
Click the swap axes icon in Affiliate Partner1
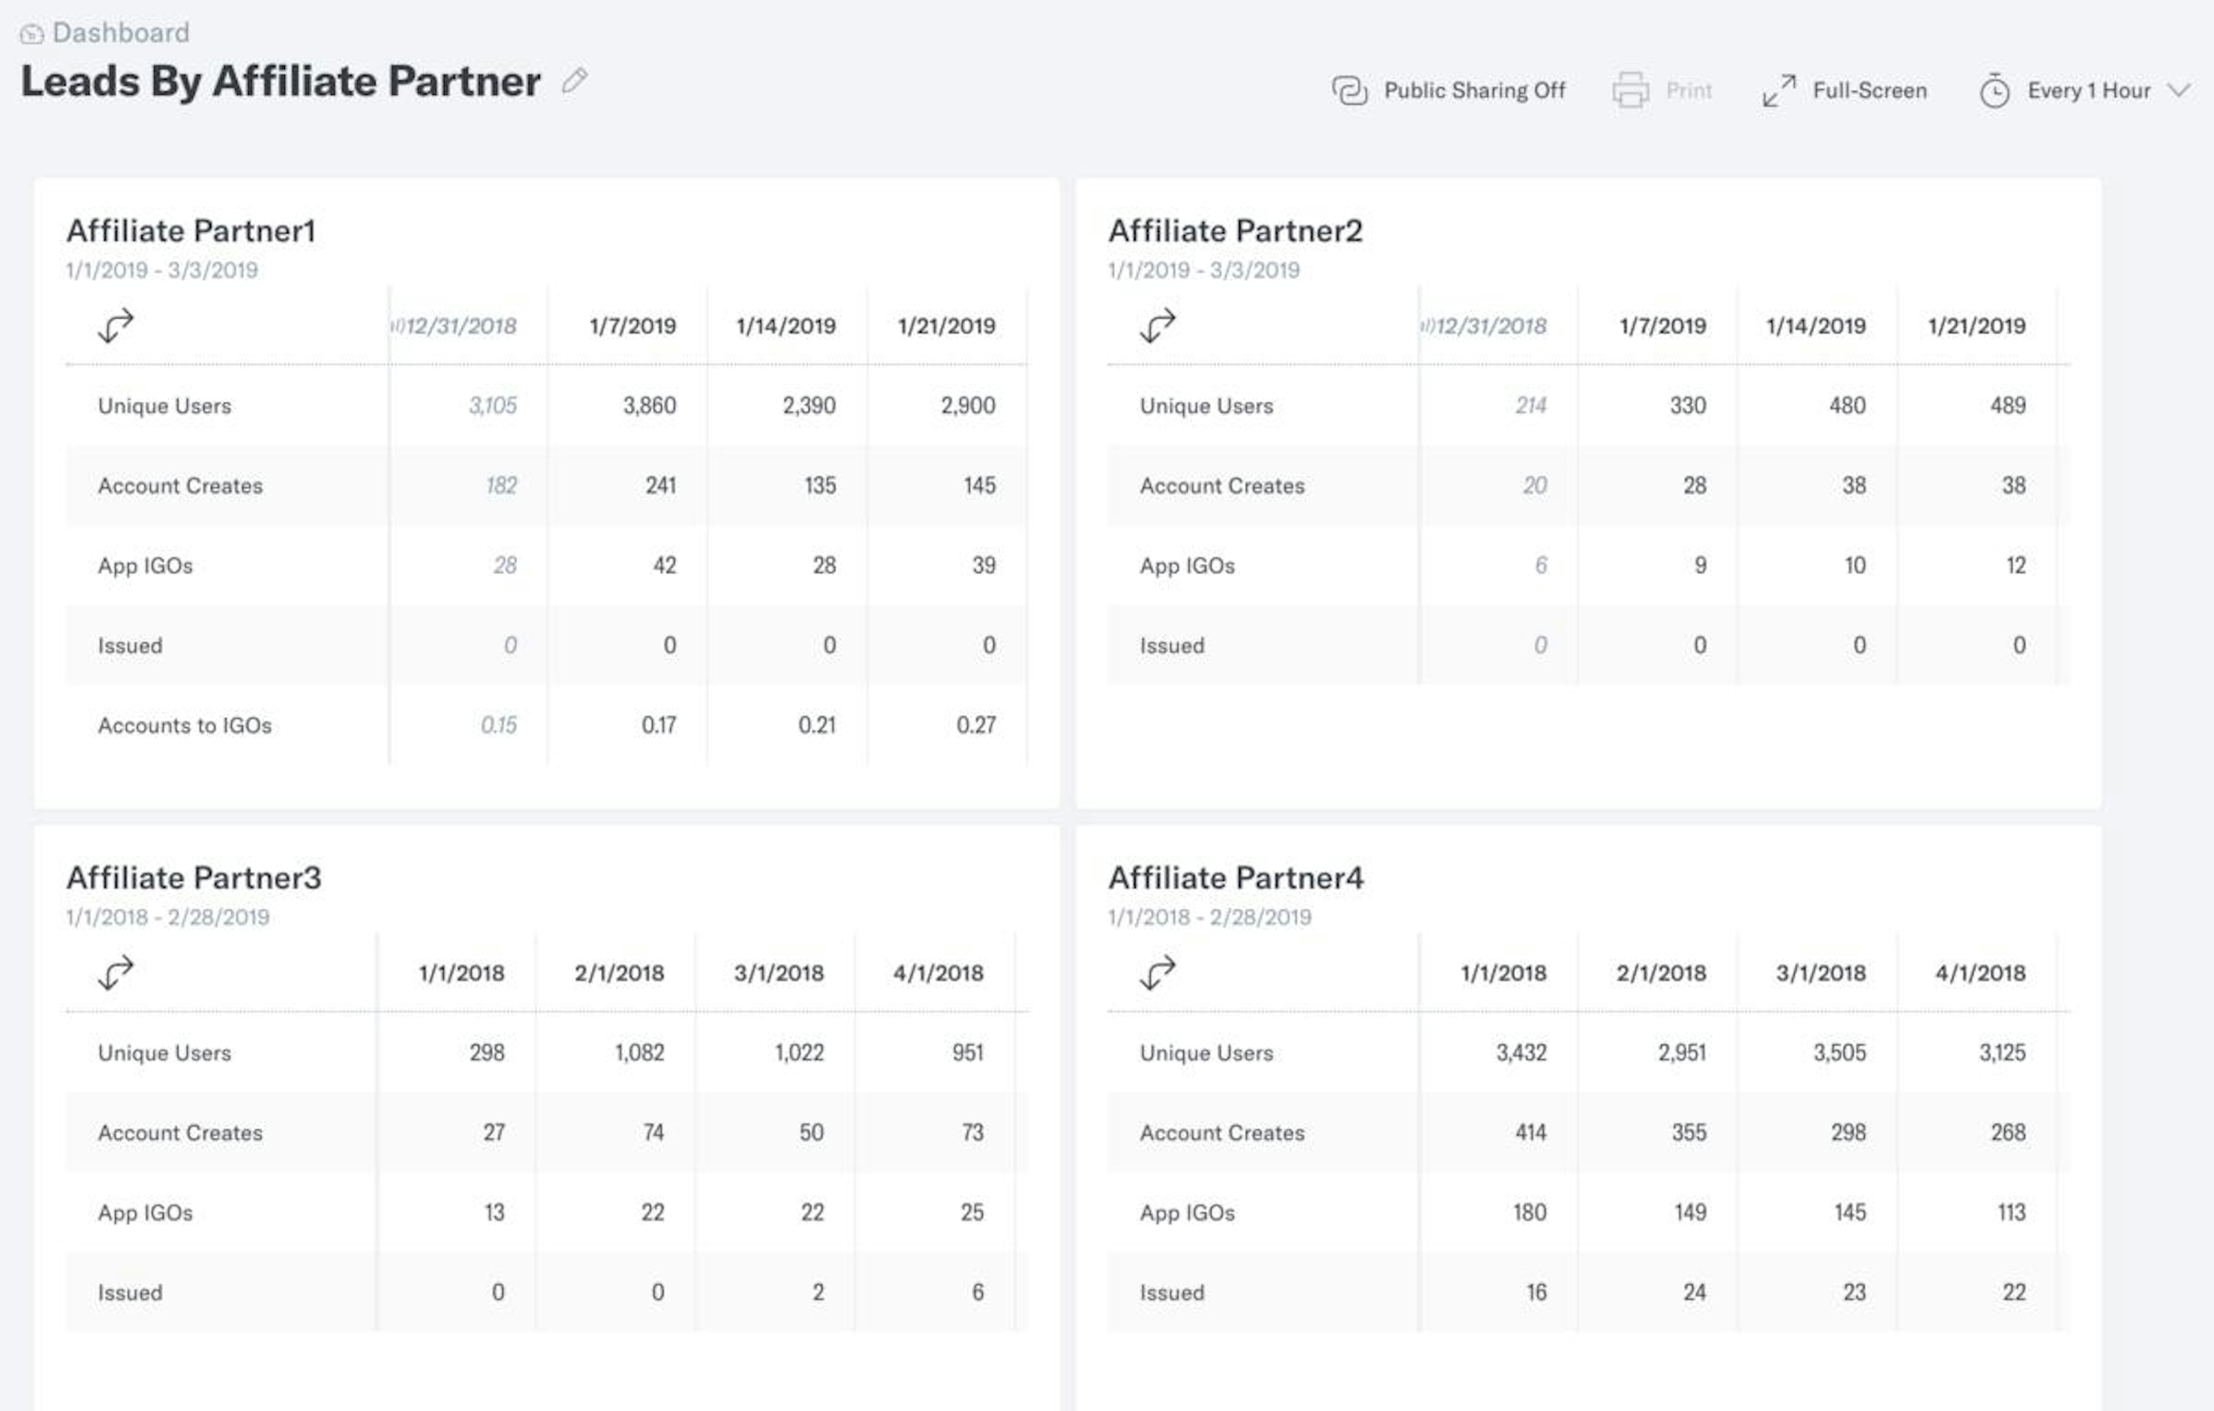(116, 326)
